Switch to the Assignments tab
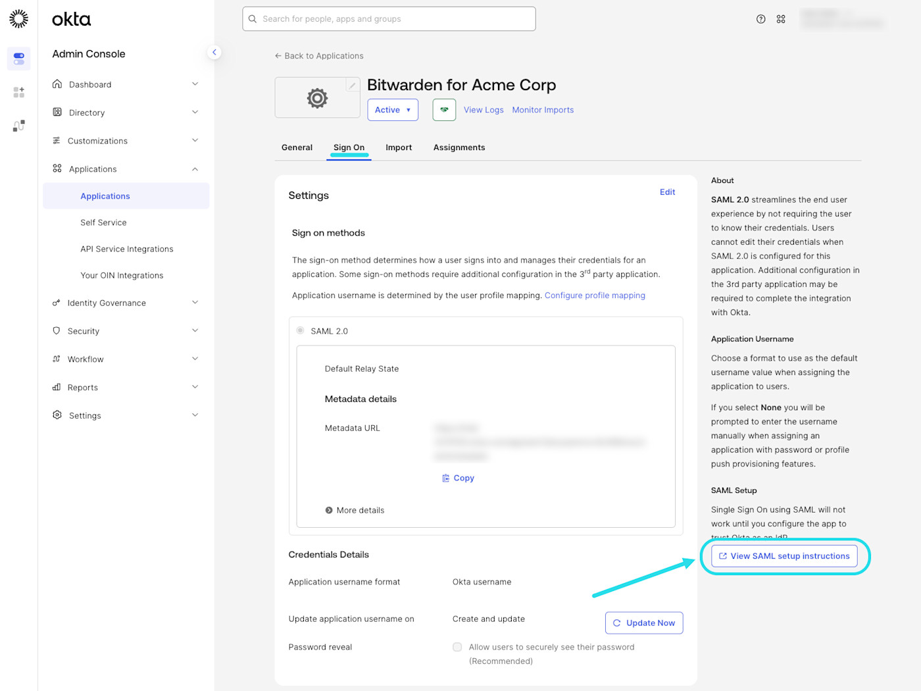The height and width of the screenshot is (691, 921). (x=459, y=147)
